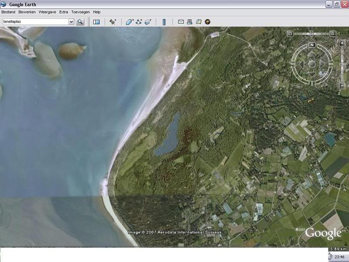Image resolution: width=349 pixels, height=262 pixels.
Task: Open the Bestand menu
Action: (8, 12)
